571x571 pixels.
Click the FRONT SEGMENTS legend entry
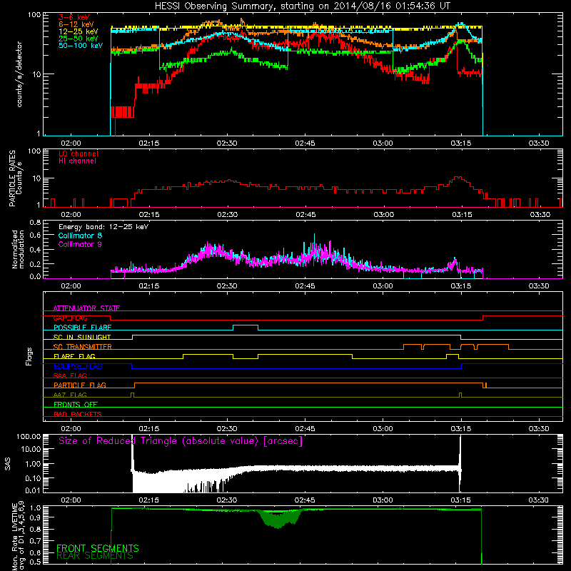(98, 548)
